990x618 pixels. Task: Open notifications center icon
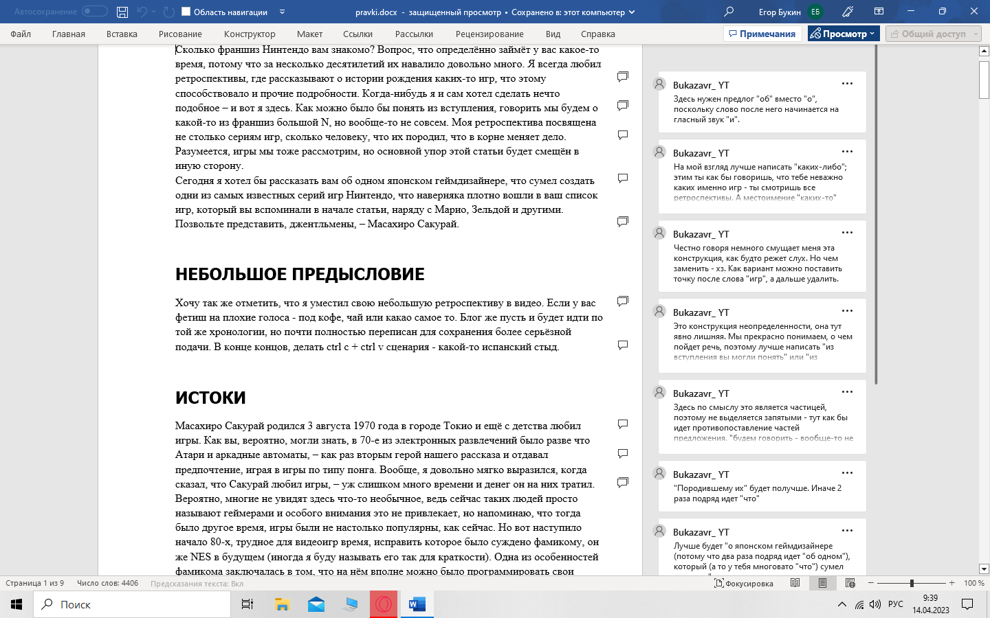(x=967, y=604)
